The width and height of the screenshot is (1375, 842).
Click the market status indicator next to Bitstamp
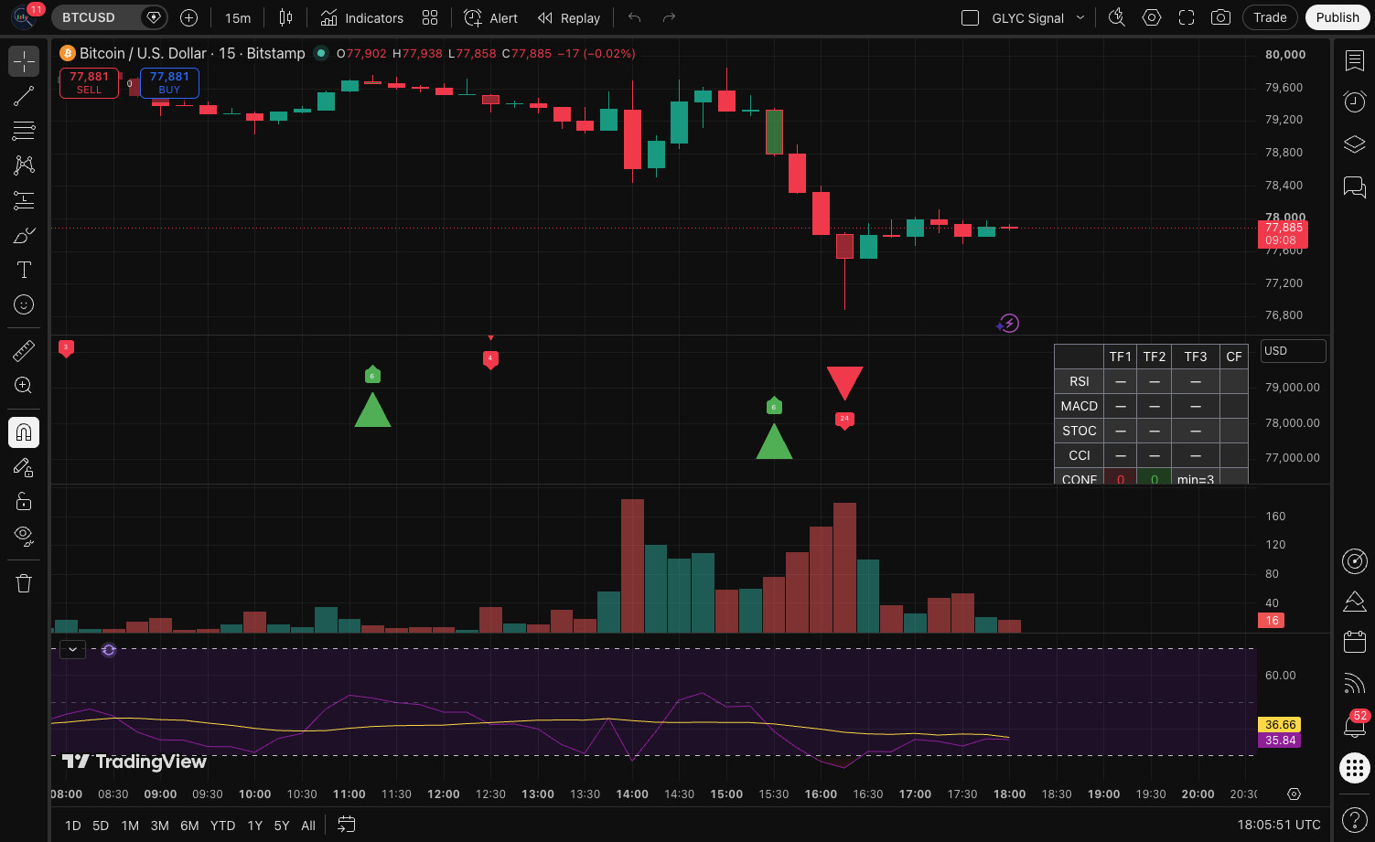click(321, 53)
